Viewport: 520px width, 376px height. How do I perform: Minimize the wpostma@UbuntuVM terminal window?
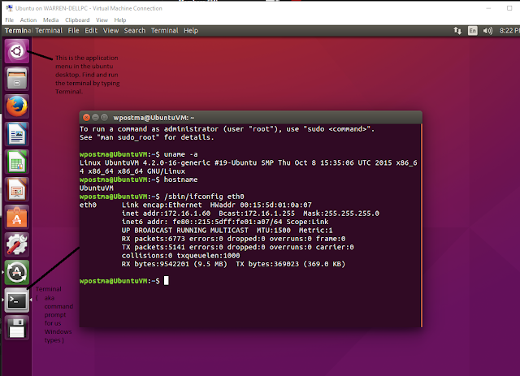point(95,118)
